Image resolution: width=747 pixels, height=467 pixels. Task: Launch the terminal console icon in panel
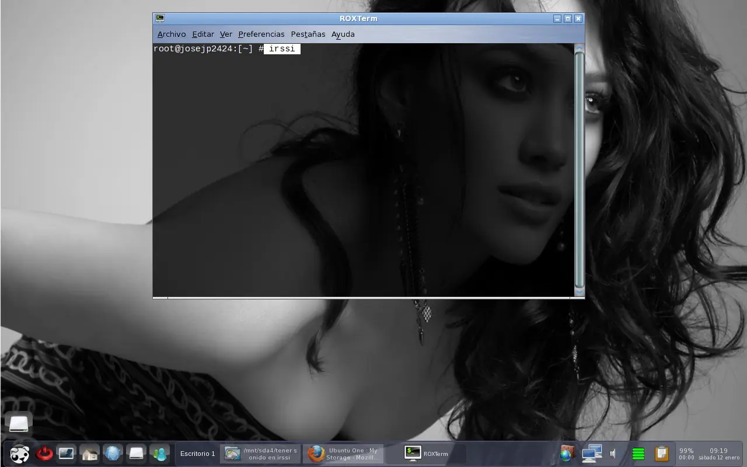click(x=67, y=454)
